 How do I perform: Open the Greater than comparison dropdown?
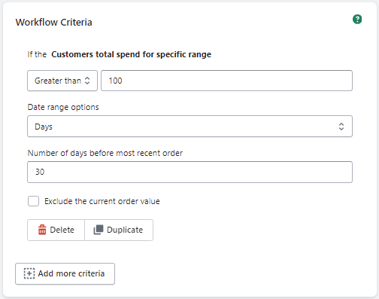pos(62,81)
